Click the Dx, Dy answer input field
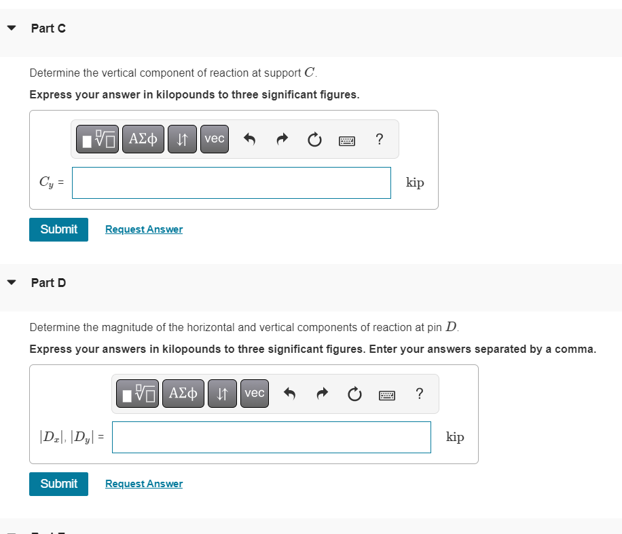The height and width of the screenshot is (534, 622). (272, 437)
